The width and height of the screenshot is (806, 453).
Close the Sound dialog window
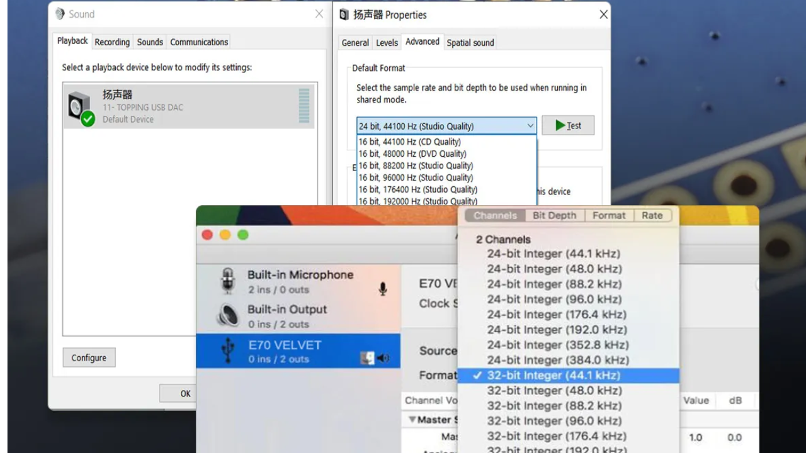(x=319, y=14)
